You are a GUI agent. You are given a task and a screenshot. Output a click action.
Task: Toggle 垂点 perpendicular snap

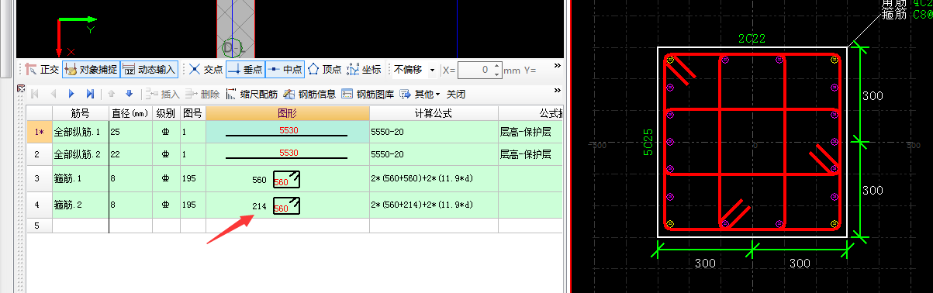pyautogui.click(x=245, y=70)
